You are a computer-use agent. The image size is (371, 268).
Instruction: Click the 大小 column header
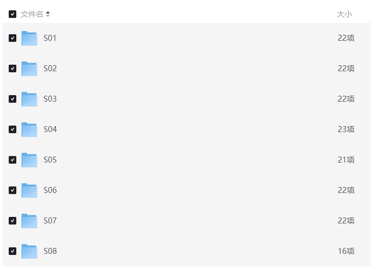click(x=344, y=14)
